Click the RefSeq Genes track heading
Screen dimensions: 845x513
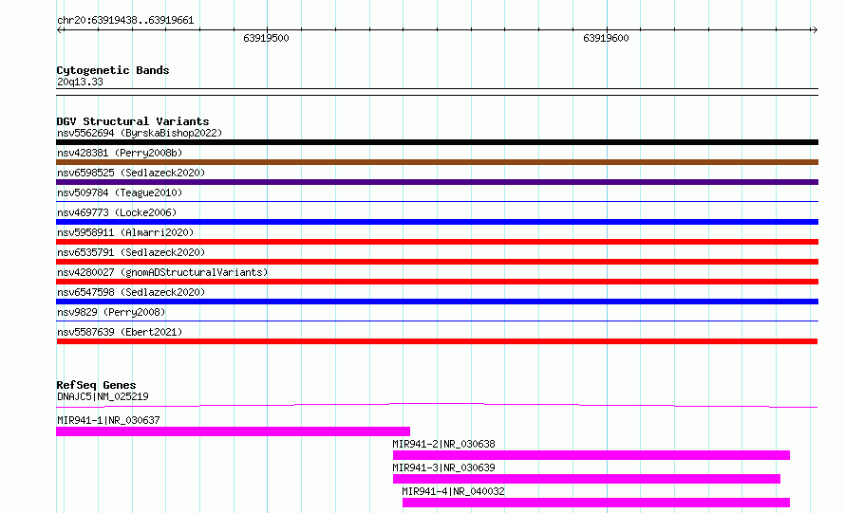click(x=96, y=385)
